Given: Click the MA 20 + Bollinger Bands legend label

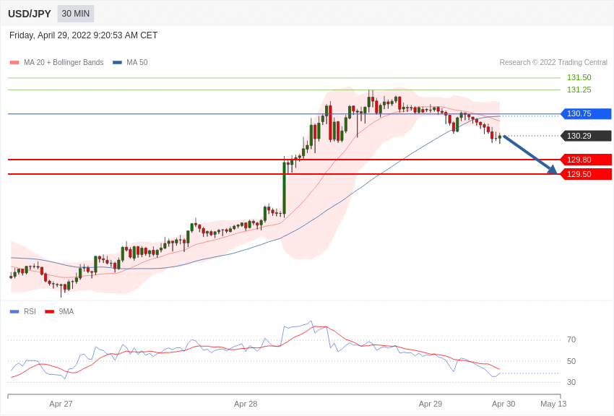Looking at the screenshot, I should pos(64,62).
